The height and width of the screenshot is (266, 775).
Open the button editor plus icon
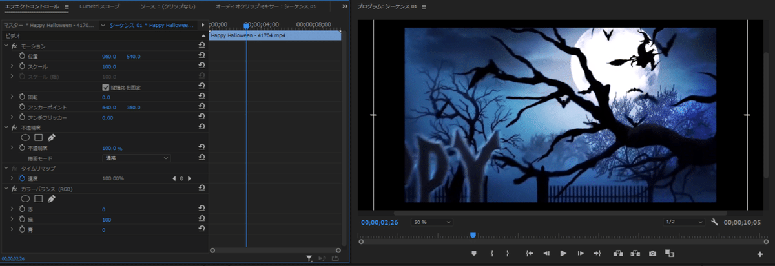(x=760, y=254)
